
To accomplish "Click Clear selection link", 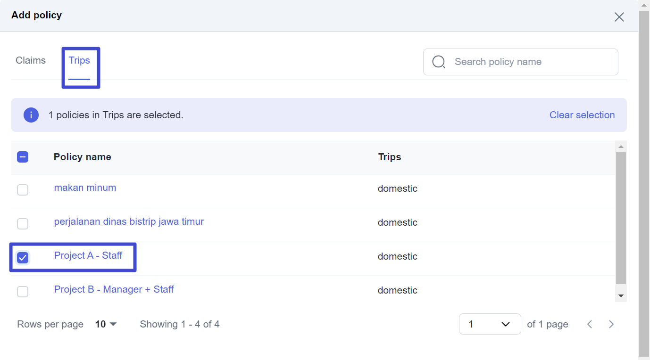I will (x=582, y=115).
